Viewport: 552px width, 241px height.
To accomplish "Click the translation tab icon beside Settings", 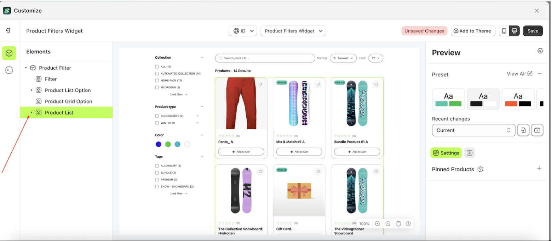I will (469, 153).
